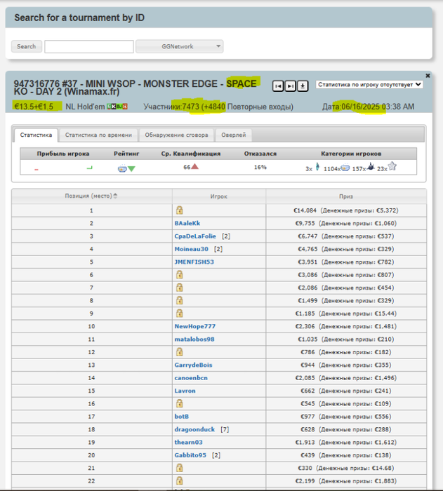443x491 pixels.
Task: Go to the previous tournament via skip-back icon
Action: tap(278, 86)
